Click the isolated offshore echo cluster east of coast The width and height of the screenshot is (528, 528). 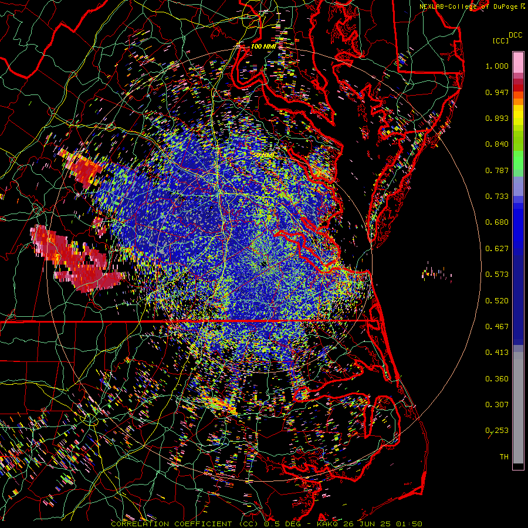pos(436,272)
